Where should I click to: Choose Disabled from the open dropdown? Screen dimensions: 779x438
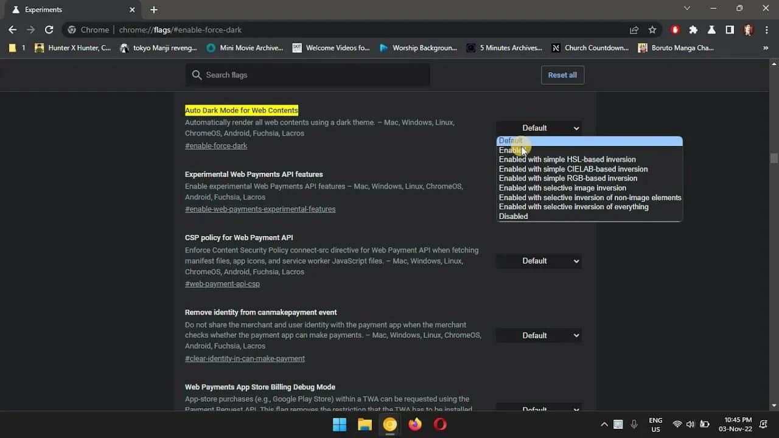pos(513,216)
